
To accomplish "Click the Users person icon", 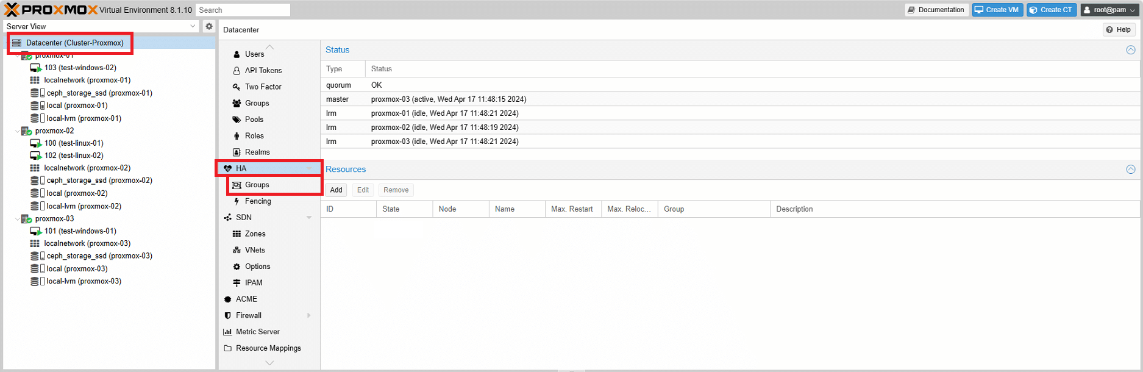I will click(237, 54).
